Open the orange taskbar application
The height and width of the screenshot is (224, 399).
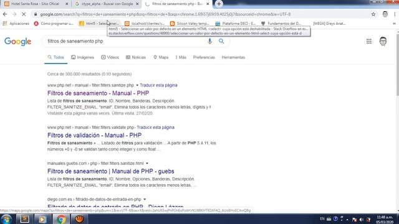click(79, 219)
